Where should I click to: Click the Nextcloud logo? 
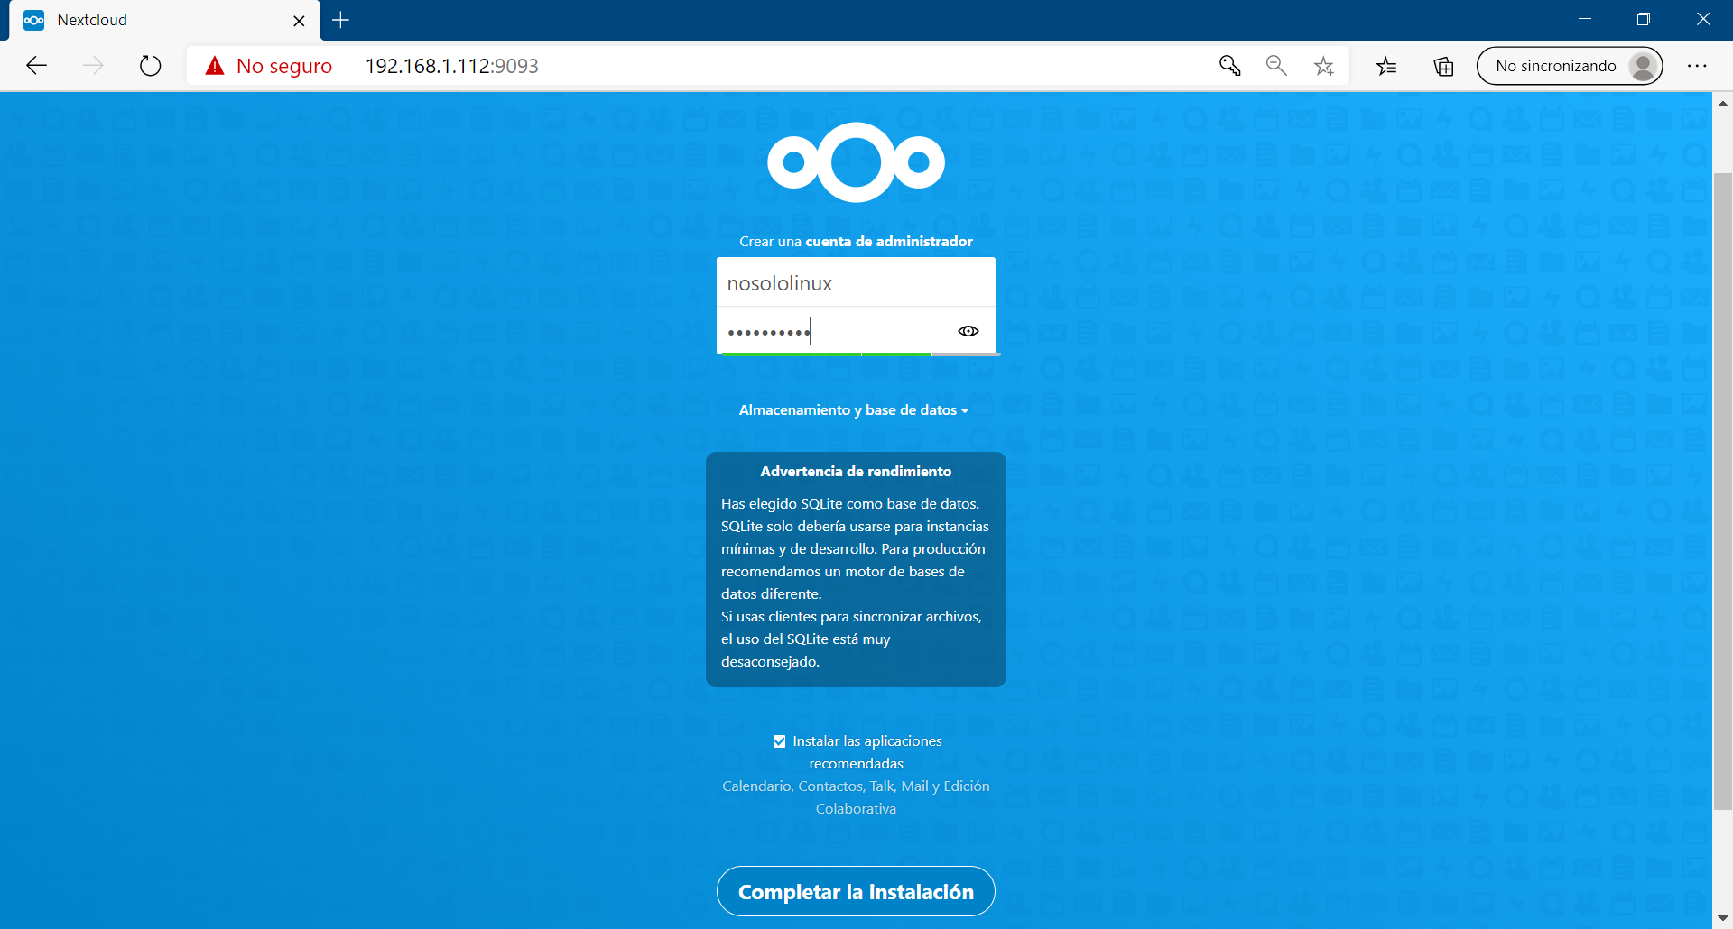point(856,162)
